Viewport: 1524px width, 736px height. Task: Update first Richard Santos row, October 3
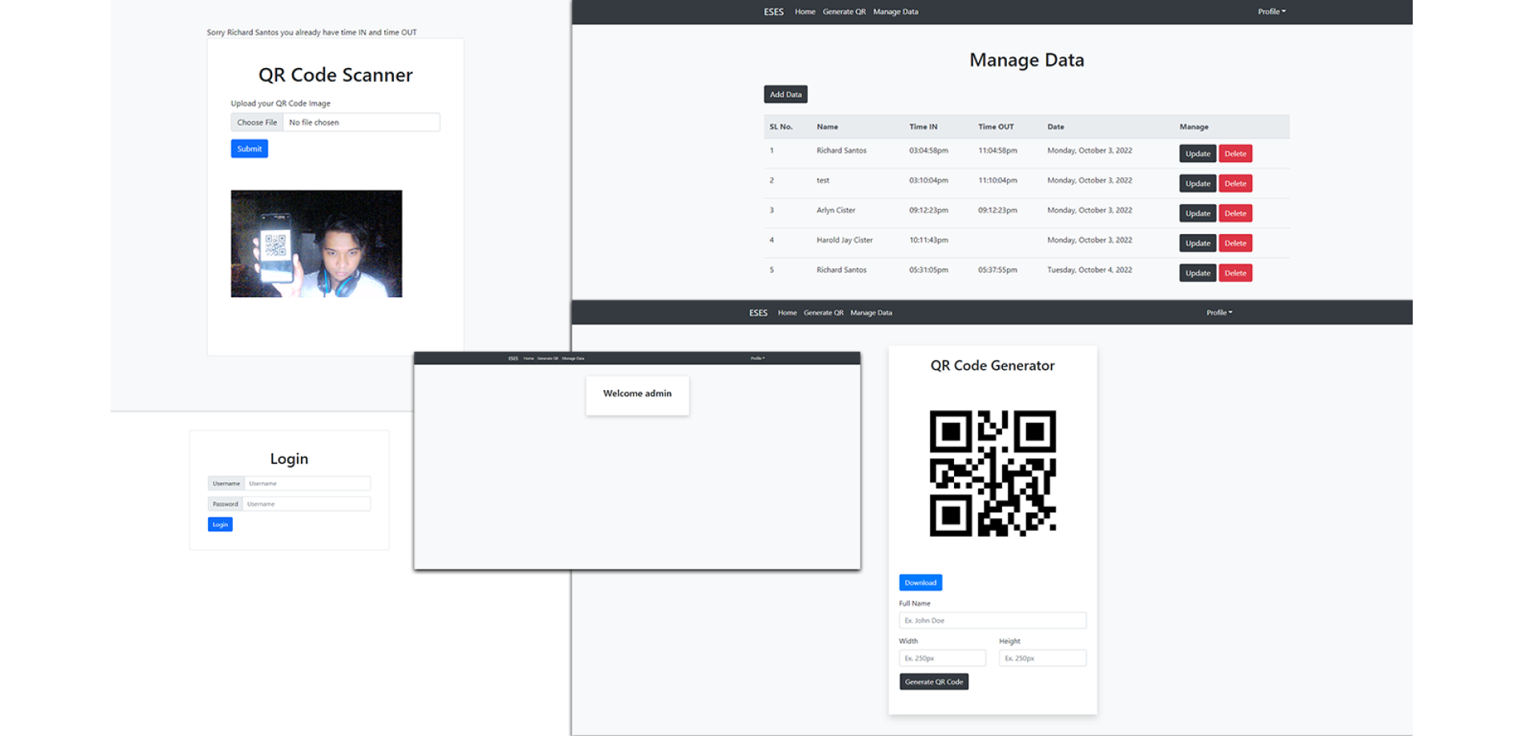tap(1197, 154)
